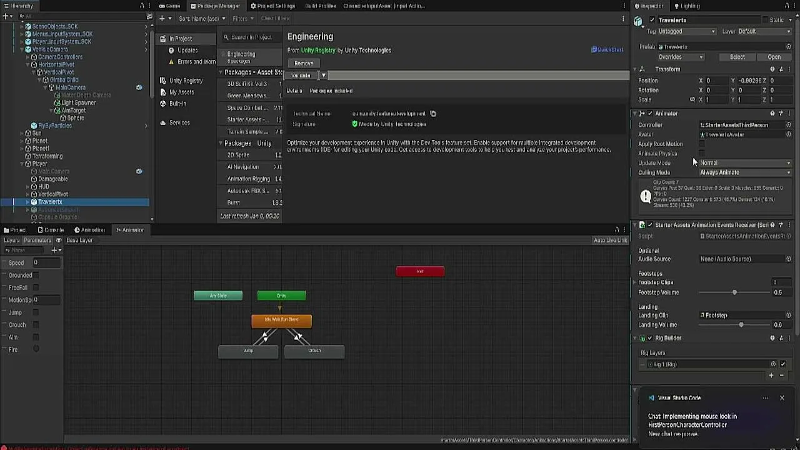Click Controller object picker circle icon

point(789,125)
